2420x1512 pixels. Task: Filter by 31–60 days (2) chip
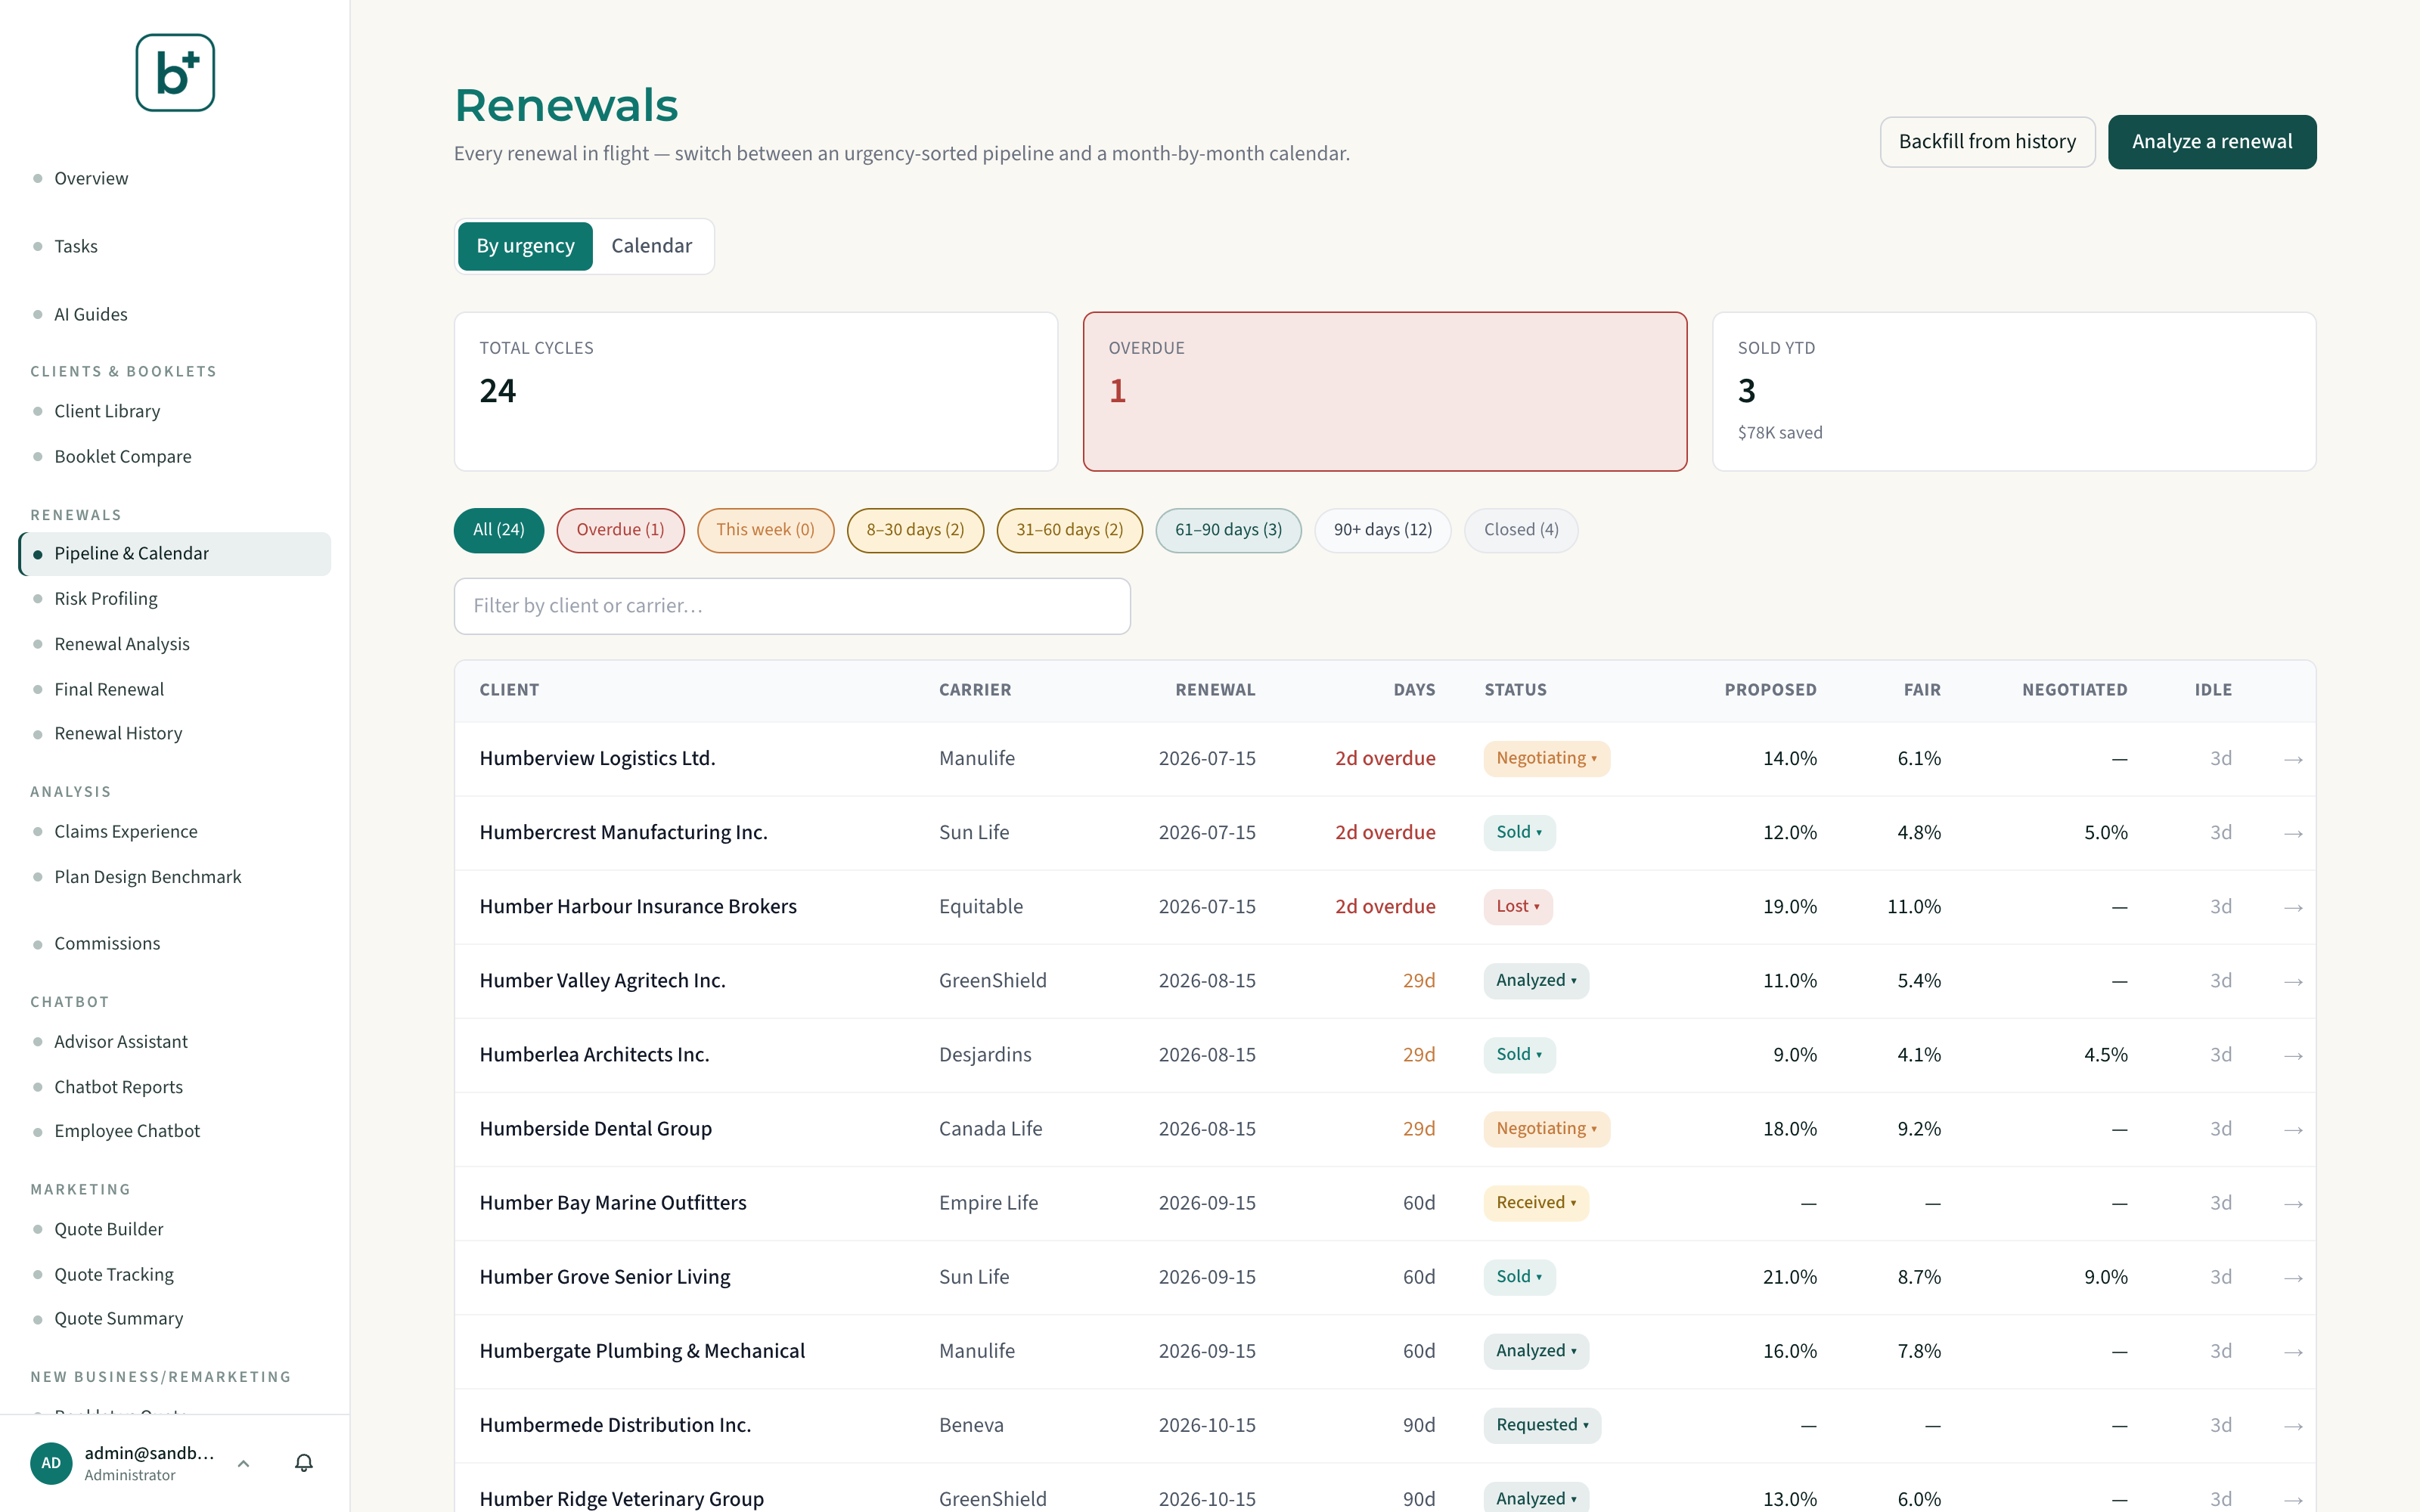(1069, 530)
